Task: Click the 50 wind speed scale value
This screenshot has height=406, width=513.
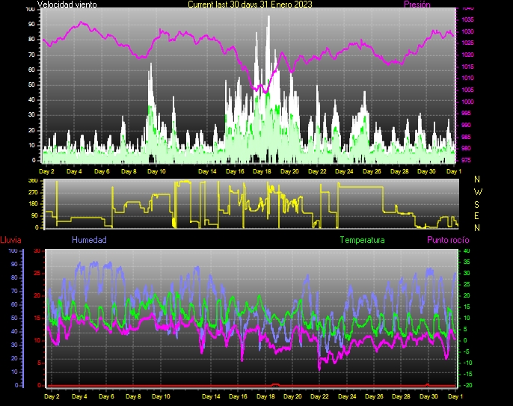Action: (31, 84)
